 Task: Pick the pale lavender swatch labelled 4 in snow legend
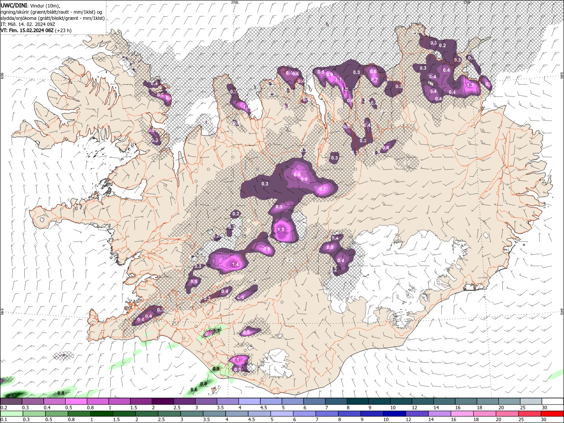tap(249, 401)
